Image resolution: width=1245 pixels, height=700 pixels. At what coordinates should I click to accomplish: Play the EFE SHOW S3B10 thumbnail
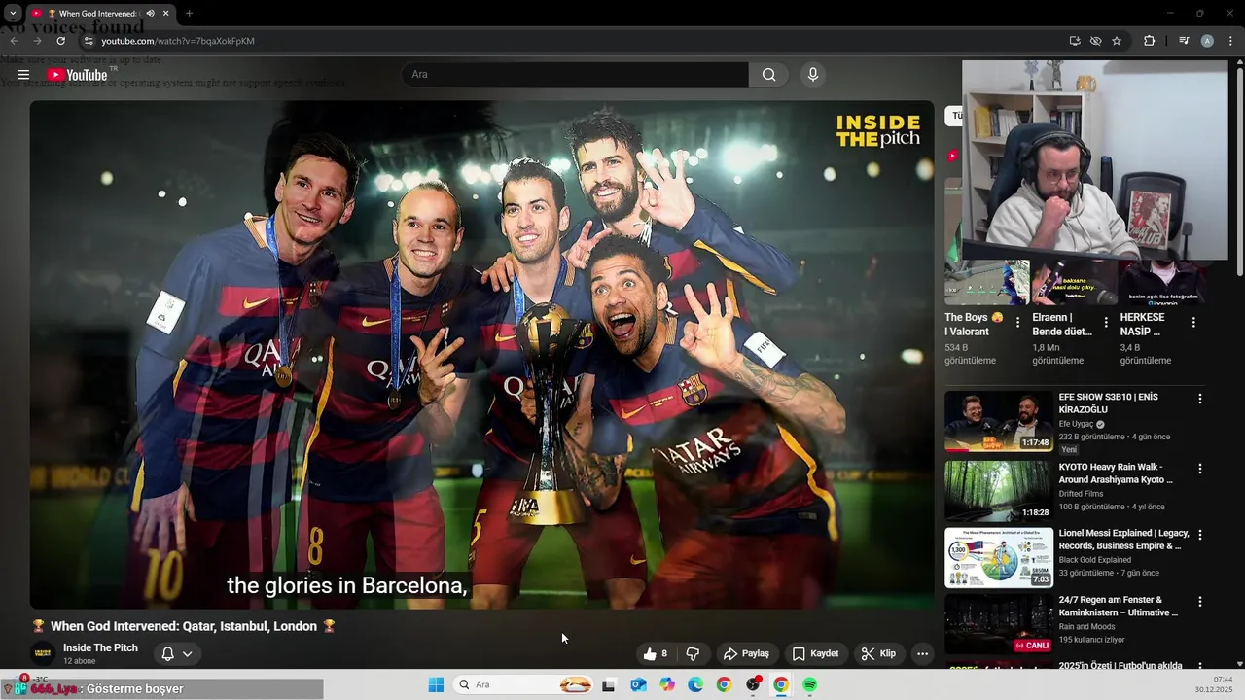999,421
